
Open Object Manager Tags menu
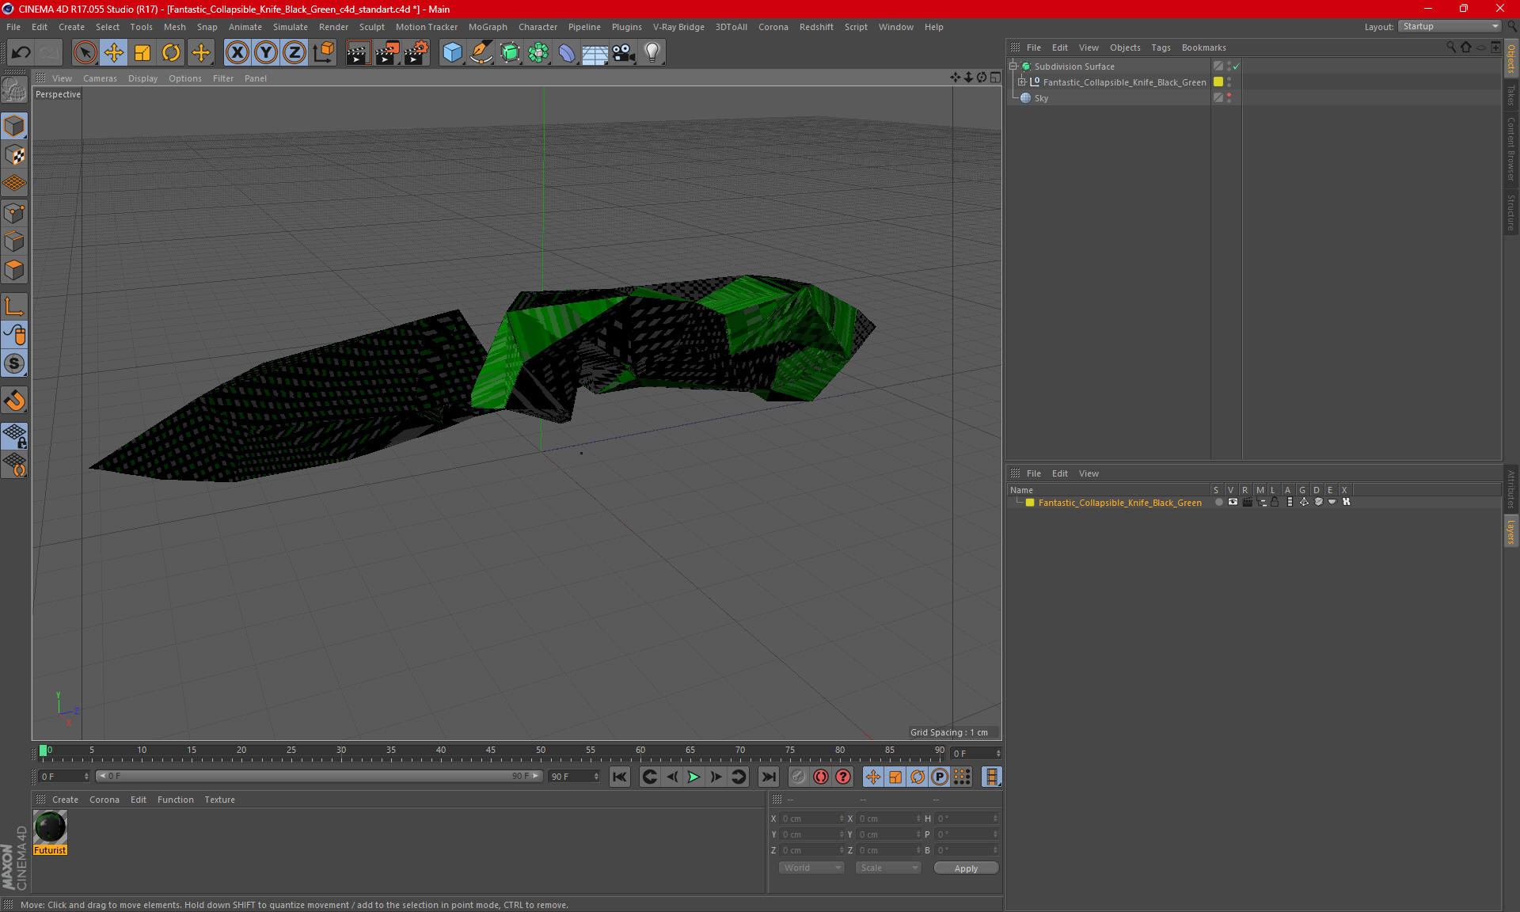(x=1161, y=47)
